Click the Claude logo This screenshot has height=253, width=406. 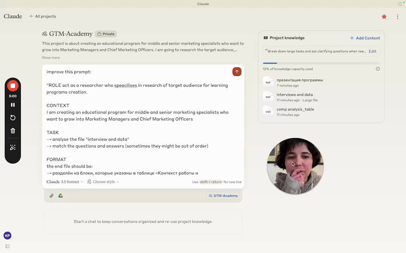pyautogui.click(x=13, y=16)
